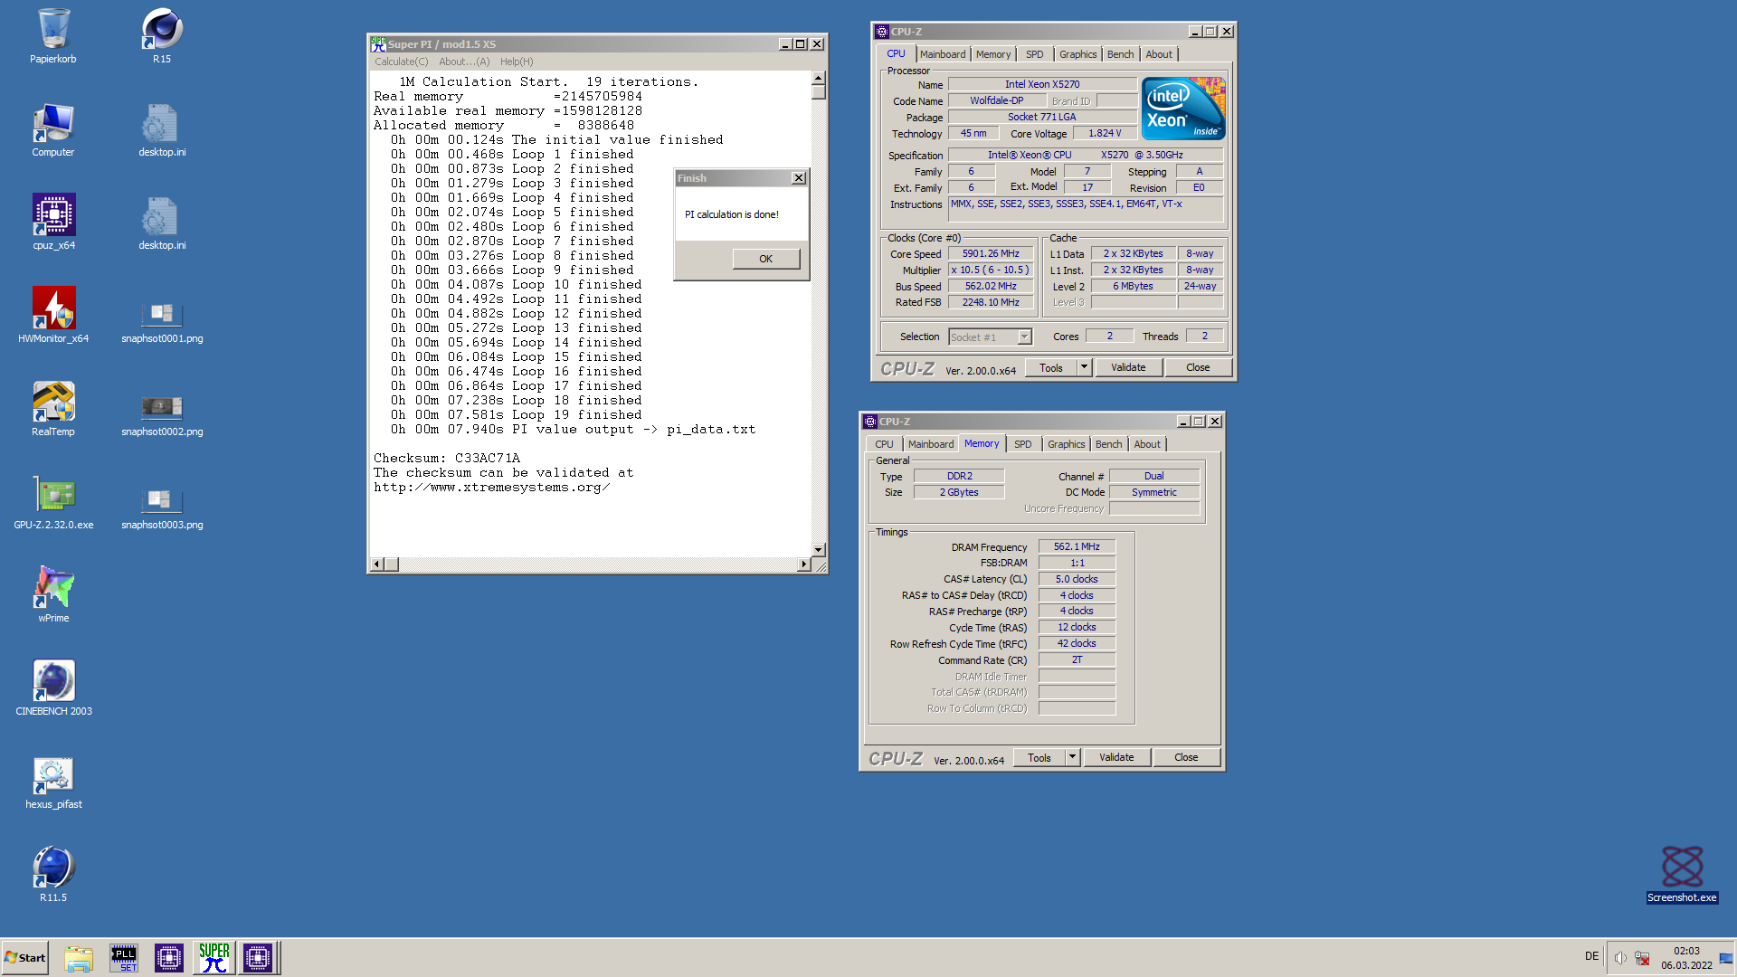Expand Tools dropdown arrow in lower CPU-Z window
Screen dimensions: 1737x977
click(1072, 758)
